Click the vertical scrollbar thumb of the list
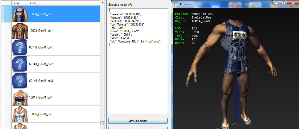Image resolution: width=299 pixels, height=129 pixels. [103, 123]
